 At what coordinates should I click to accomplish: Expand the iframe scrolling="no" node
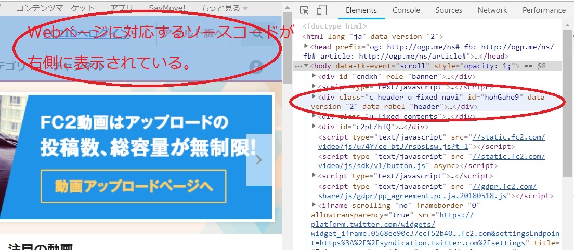click(314, 205)
